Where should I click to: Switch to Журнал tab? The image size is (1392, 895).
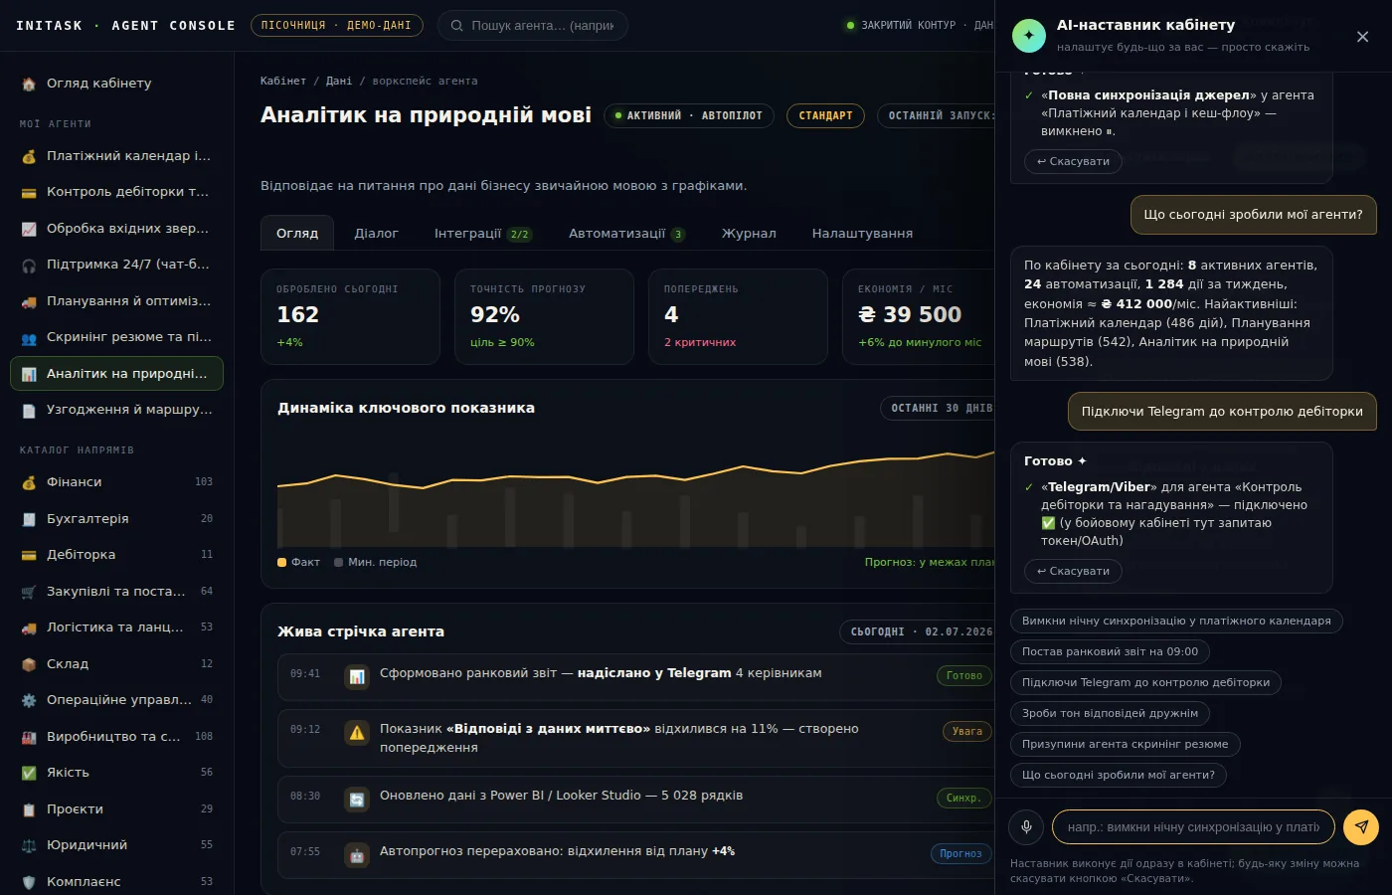(x=749, y=234)
